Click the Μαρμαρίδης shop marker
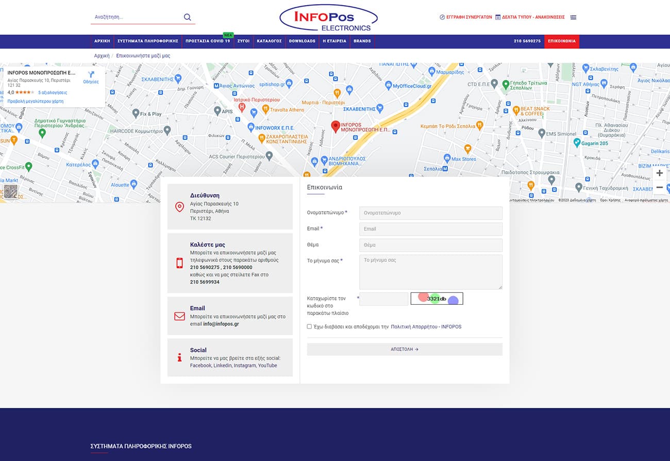Image resolution: width=670 pixels, height=461 pixels. (432, 72)
